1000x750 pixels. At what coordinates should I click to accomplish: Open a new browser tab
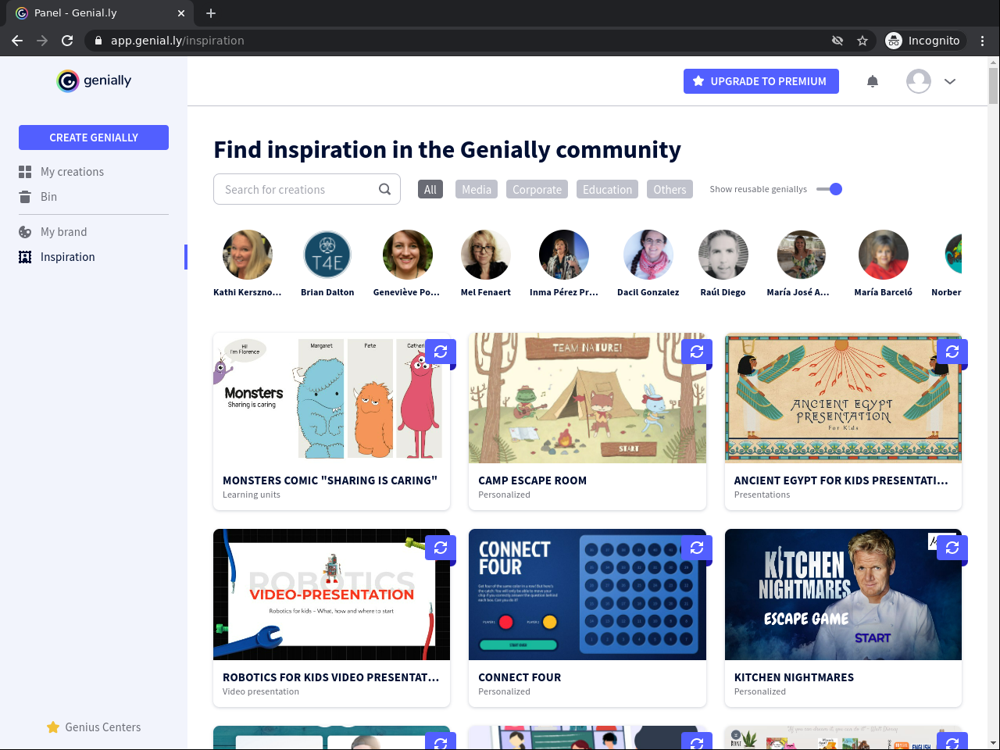pos(211,13)
